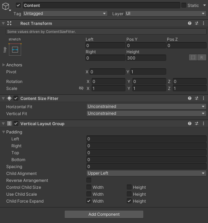Image resolution: width=208 pixels, height=223 pixels.
Task: Open the Static options dropdown arrow
Action: 205,5
